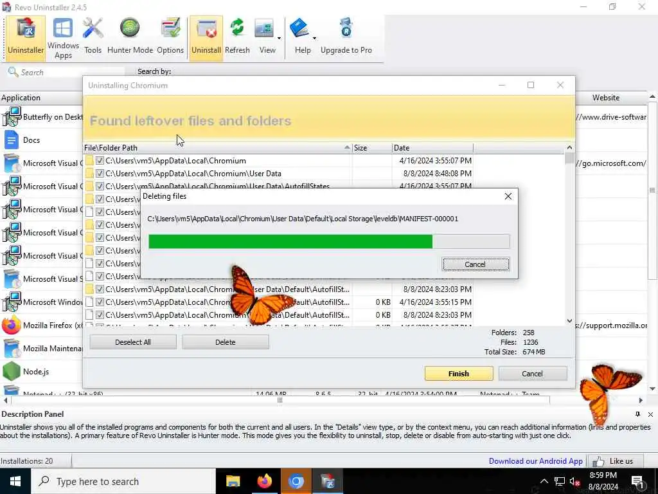Uncheck the 0 KB 4/16/2024 3:55:15 PM row checkbox
Viewport: 658px width, 494px height.
pyautogui.click(x=100, y=302)
